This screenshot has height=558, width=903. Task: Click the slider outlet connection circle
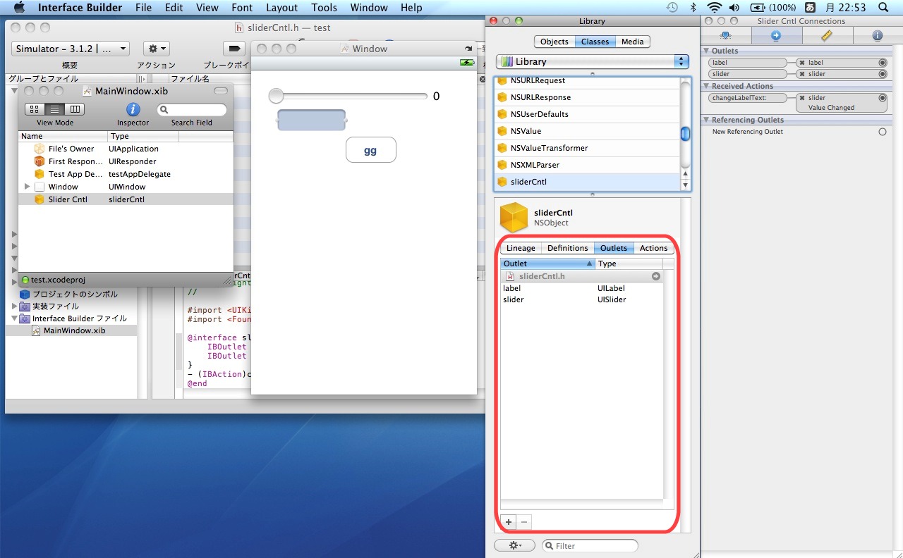pyautogui.click(x=883, y=74)
